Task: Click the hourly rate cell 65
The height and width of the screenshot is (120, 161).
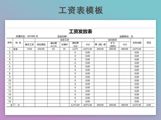Action: point(53,49)
